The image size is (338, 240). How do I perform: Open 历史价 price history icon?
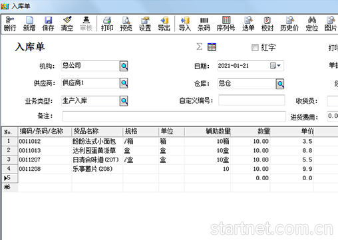point(289,24)
